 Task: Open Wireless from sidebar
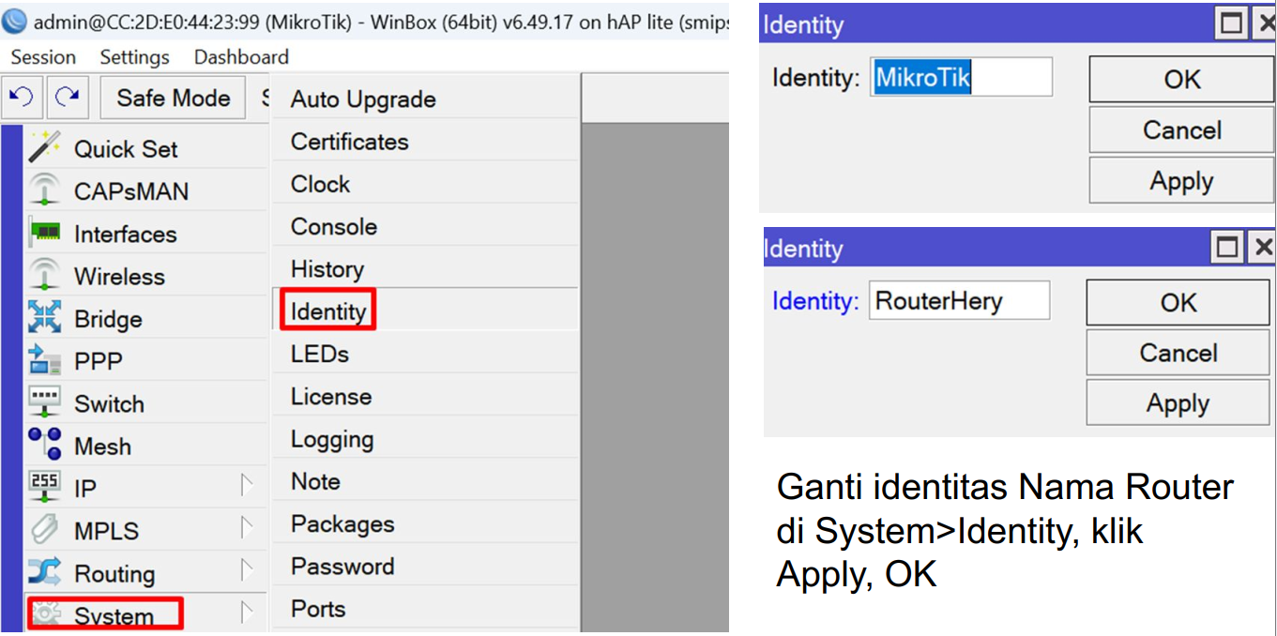tap(119, 277)
